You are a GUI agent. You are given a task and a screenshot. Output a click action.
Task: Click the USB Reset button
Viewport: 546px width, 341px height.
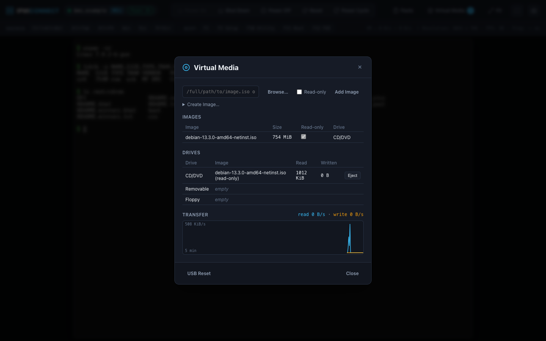pyautogui.click(x=199, y=274)
